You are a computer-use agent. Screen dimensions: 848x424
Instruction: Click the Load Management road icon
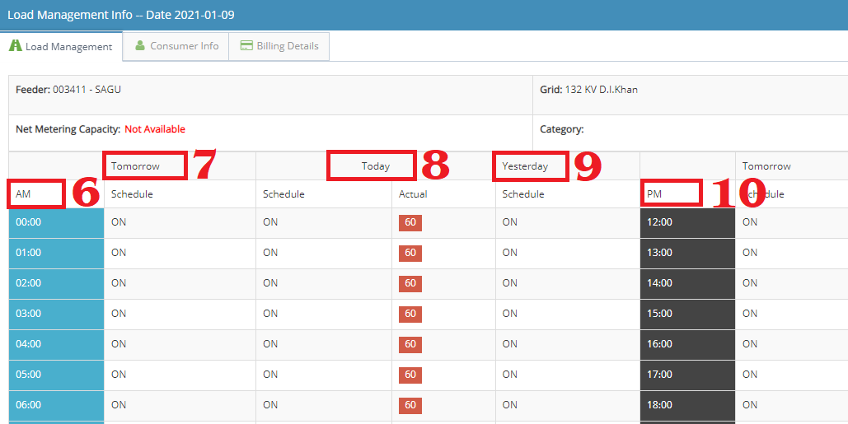point(15,46)
